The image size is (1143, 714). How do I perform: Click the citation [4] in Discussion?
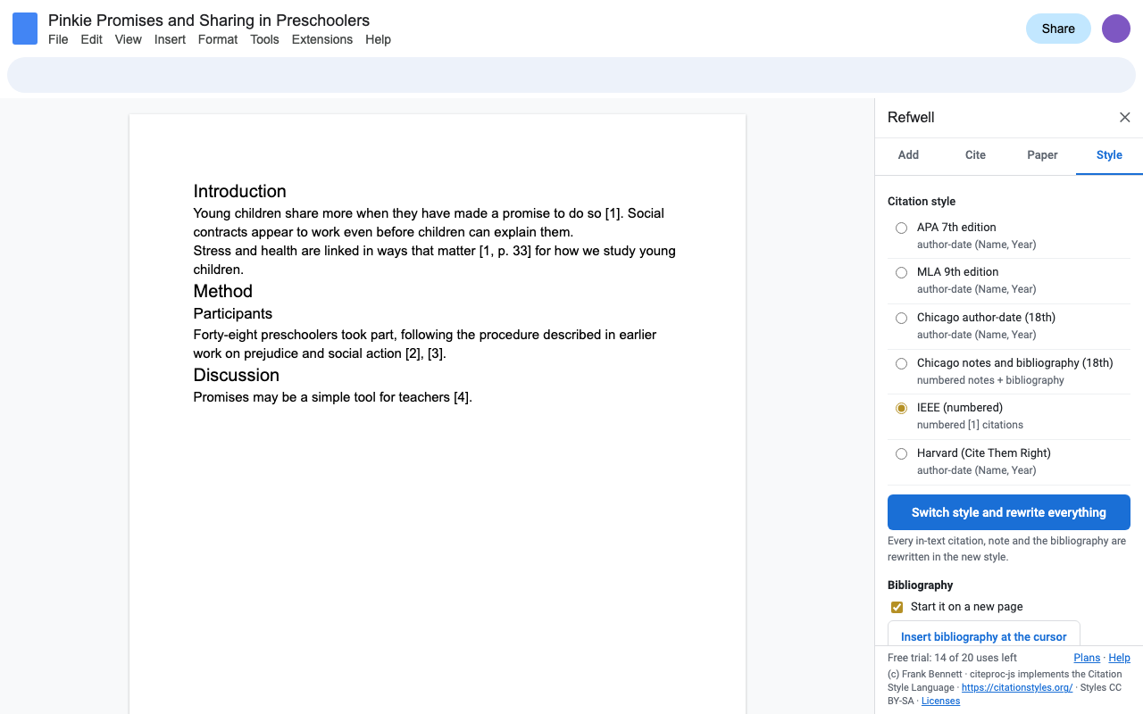pos(461,397)
